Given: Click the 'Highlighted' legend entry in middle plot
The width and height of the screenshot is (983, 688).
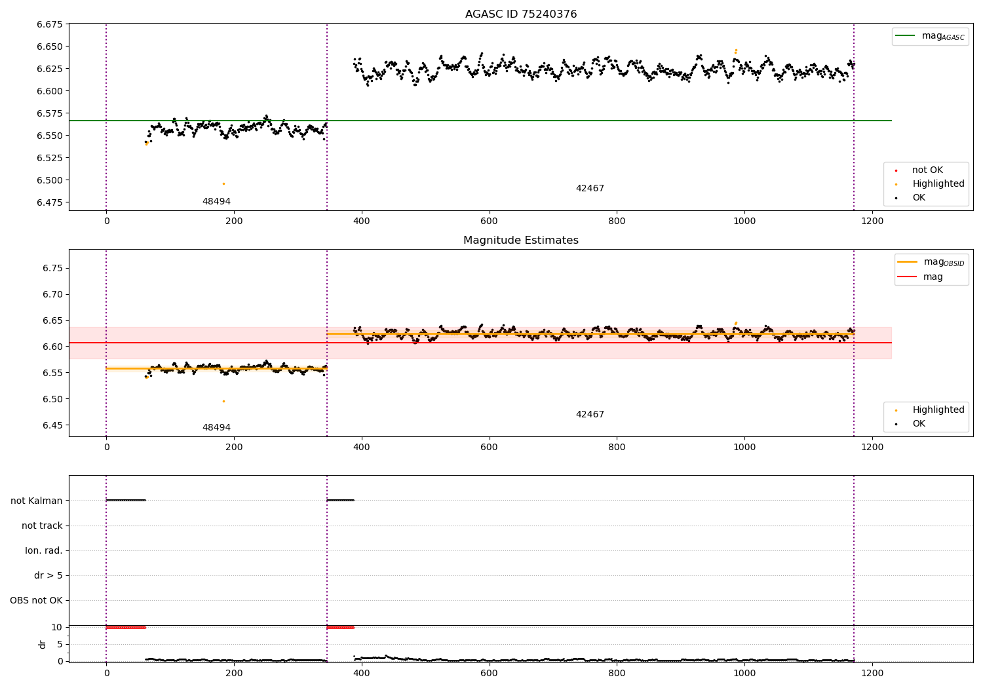Looking at the screenshot, I should click(x=930, y=410).
